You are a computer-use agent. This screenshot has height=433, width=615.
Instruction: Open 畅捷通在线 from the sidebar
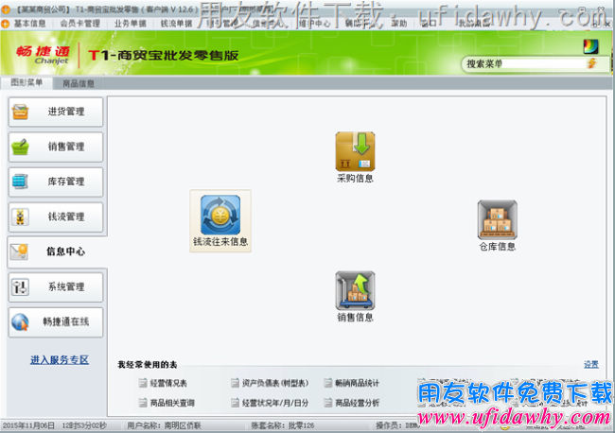(56, 322)
